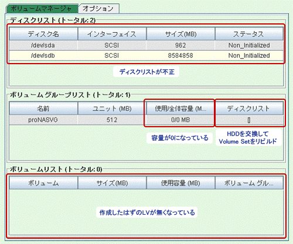Click the Non_Initialized status of /dev/sda
This screenshot has width=293, height=244.
point(249,46)
